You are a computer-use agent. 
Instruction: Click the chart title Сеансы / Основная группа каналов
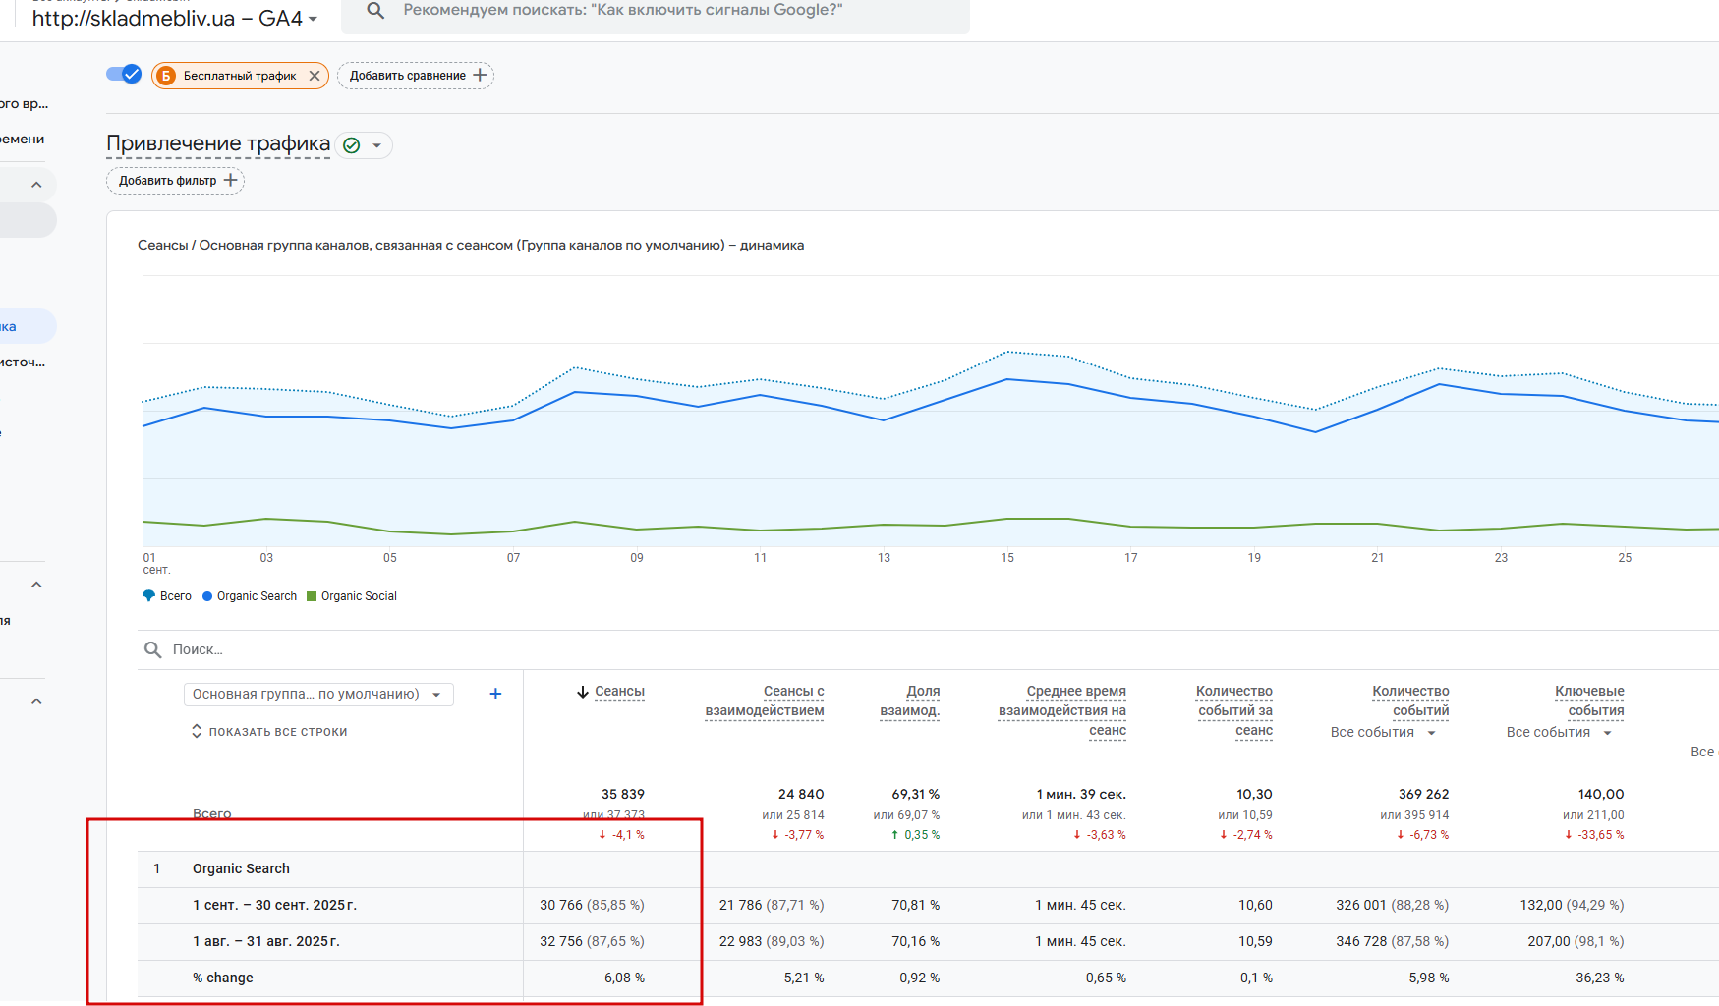click(x=471, y=246)
